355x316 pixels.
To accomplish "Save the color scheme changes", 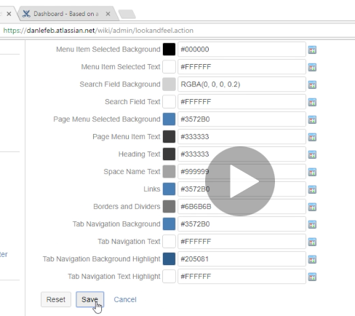I will tap(89, 299).
